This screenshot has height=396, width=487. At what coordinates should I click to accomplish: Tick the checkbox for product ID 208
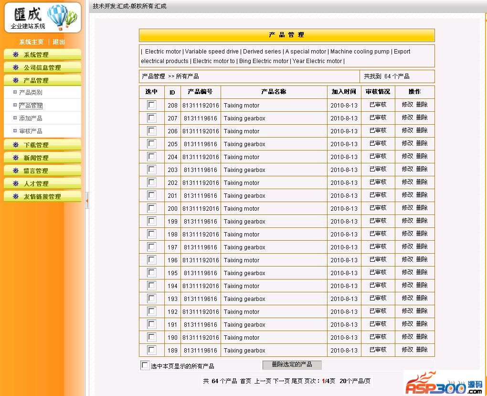tap(151, 105)
